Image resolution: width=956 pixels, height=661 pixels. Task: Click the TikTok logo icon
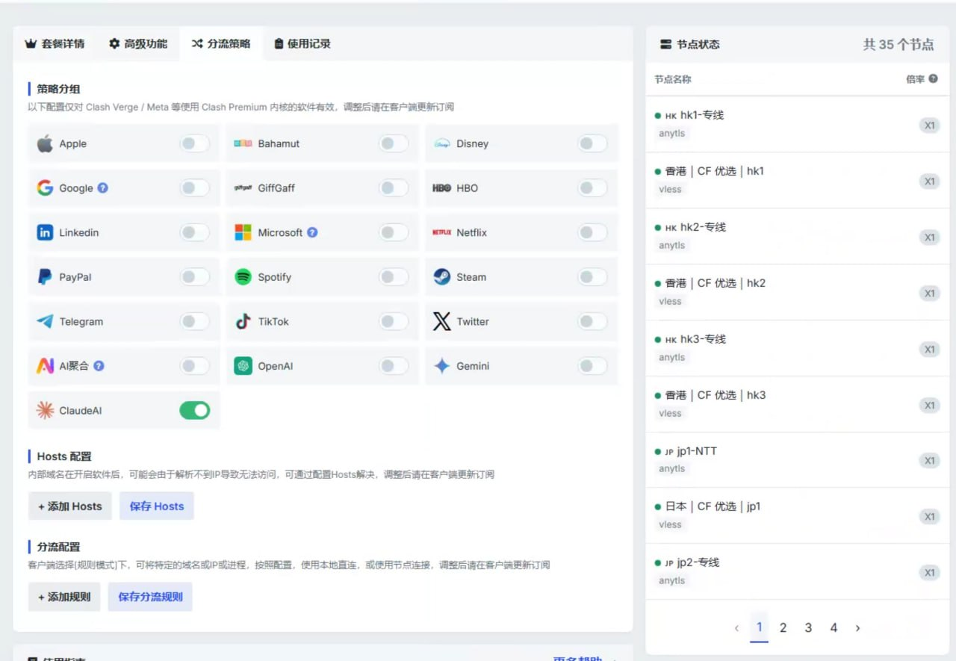pos(243,322)
